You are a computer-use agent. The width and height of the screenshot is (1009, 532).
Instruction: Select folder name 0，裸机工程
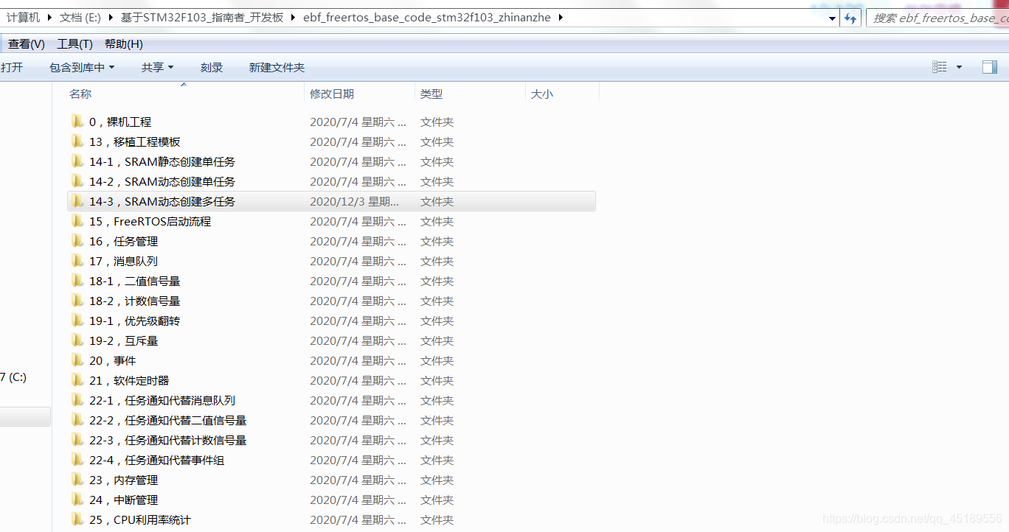120,122
